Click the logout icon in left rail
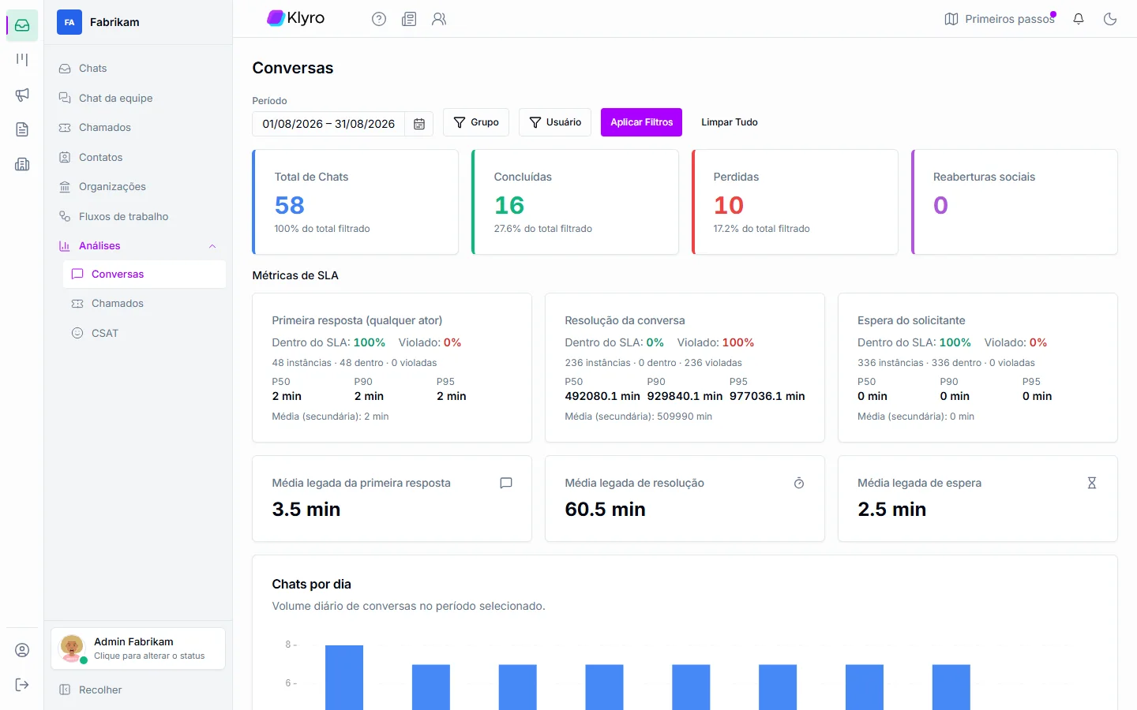The image size is (1137, 710). point(22,685)
